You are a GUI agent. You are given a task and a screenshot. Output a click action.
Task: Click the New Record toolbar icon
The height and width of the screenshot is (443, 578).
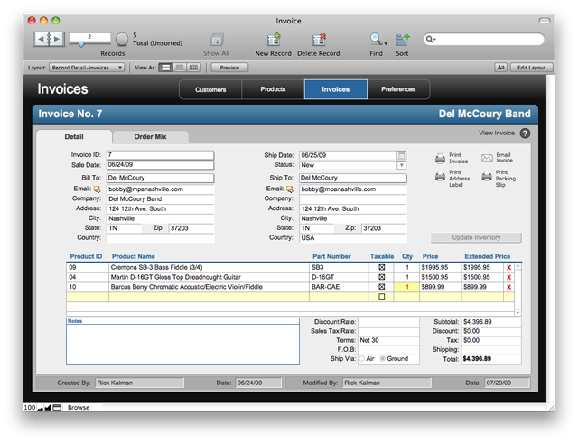click(274, 40)
